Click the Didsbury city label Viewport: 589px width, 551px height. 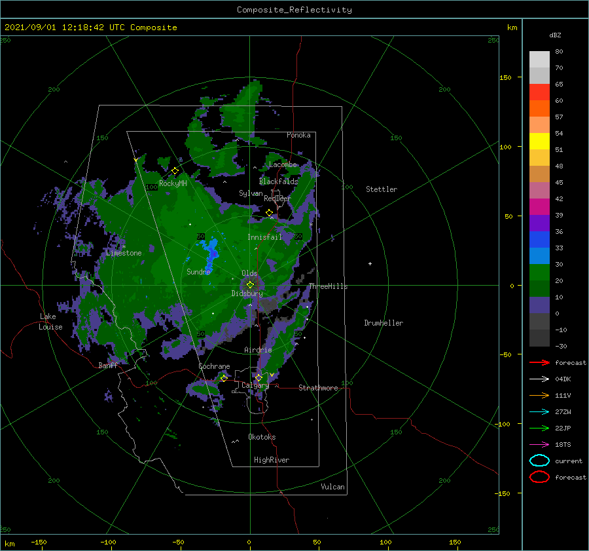click(247, 294)
